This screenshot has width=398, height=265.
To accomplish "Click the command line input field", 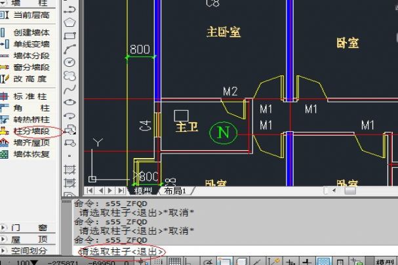I will pyautogui.click(x=229, y=251).
